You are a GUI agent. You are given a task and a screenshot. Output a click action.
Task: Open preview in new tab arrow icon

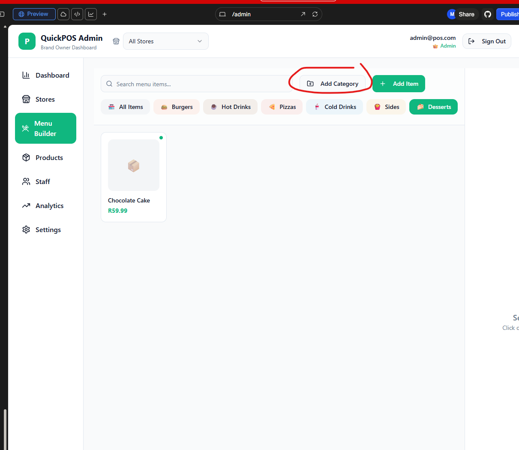303,14
